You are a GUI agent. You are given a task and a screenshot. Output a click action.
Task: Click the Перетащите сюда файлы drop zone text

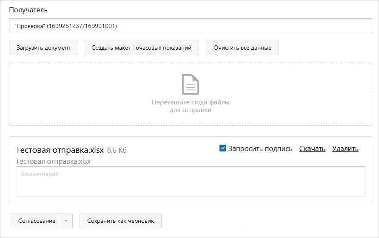191,102
